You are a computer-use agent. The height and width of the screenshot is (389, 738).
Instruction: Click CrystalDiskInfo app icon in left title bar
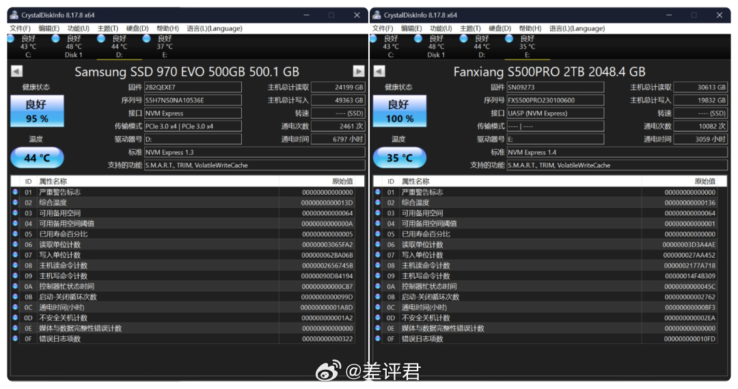click(x=14, y=15)
